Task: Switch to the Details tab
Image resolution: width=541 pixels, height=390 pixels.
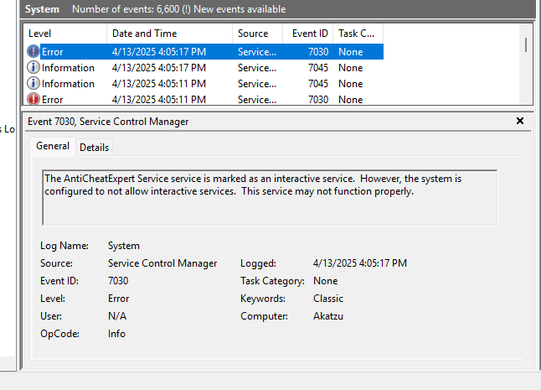Action: (94, 147)
